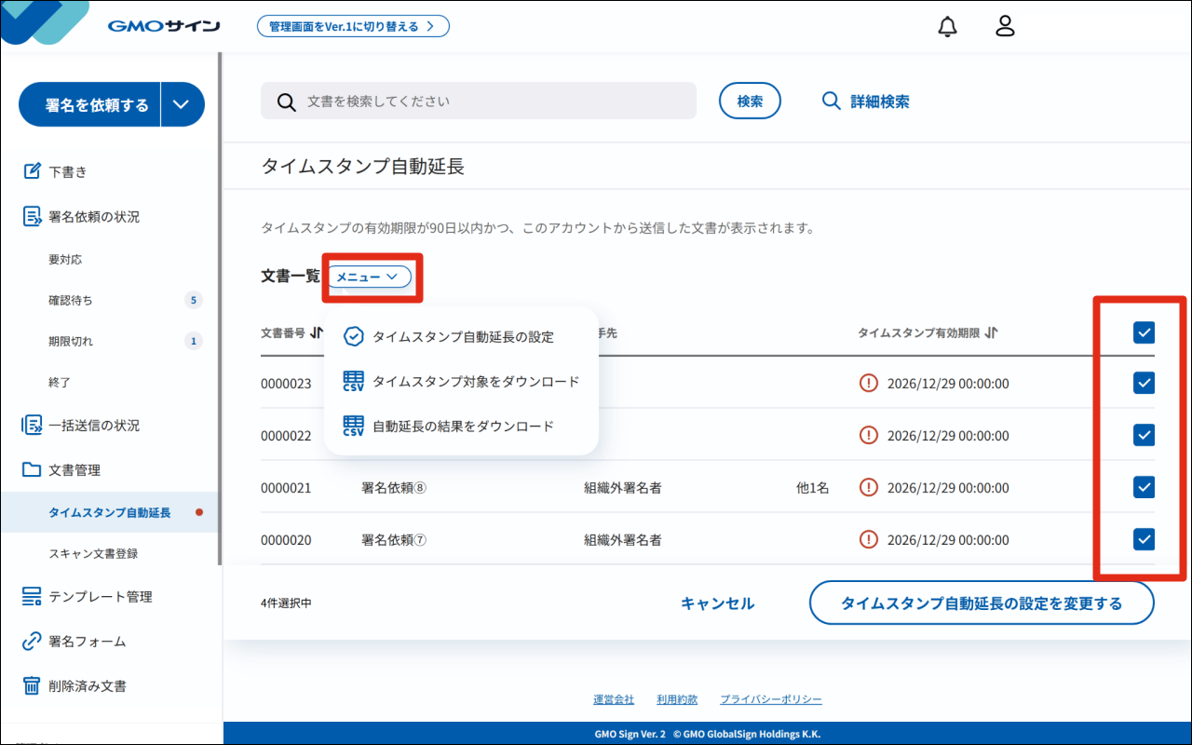The width and height of the screenshot is (1192, 745).
Task: Click the warning icon for document 0000021
Action: click(869, 487)
